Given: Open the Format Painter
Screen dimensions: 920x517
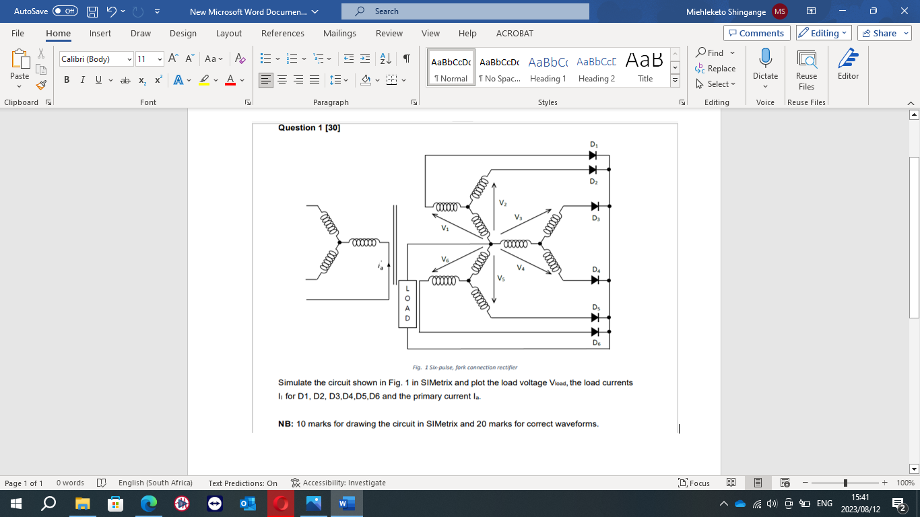Looking at the screenshot, I should tap(40, 85).
